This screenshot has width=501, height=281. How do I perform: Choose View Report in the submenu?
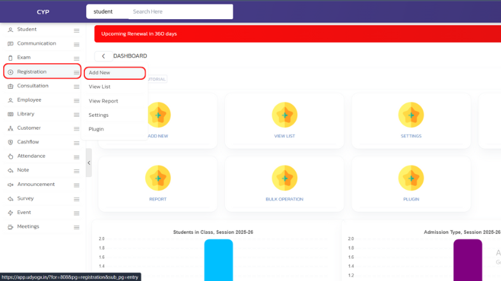click(104, 101)
